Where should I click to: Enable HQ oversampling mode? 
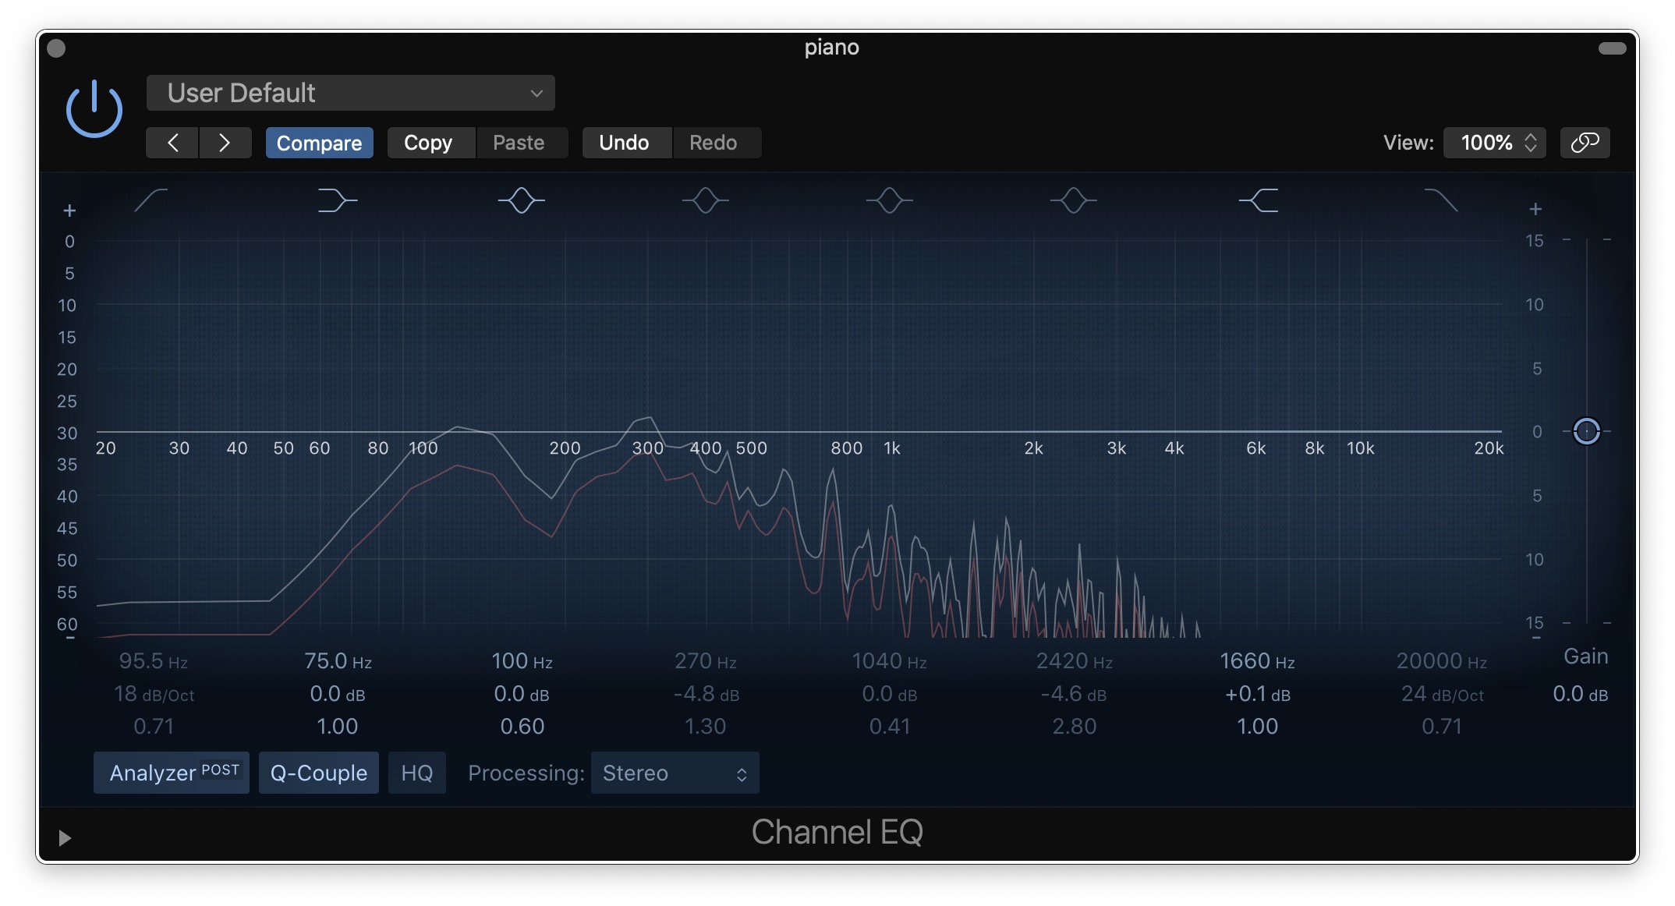[x=416, y=773]
